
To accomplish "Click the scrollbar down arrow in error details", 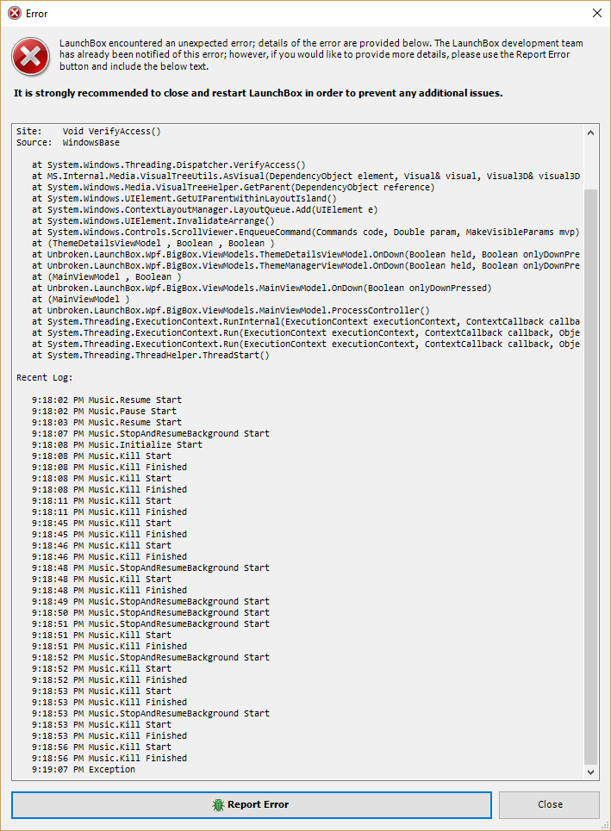I will (x=590, y=772).
